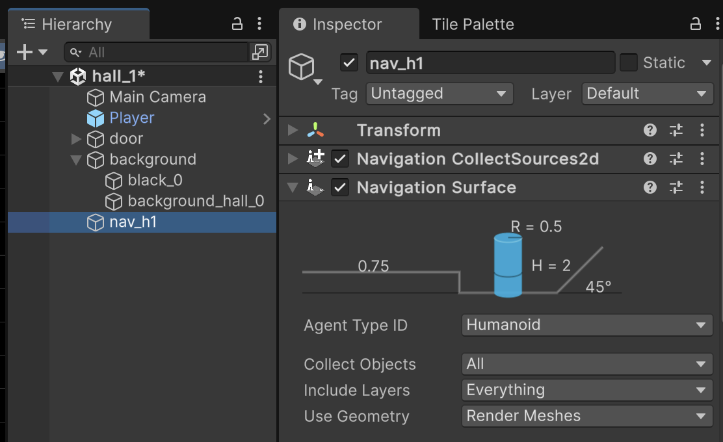The width and height of the screenshot is (723, 442).
Task: Open the Tag dropdown showing Untagged
Action: [440, 94]
